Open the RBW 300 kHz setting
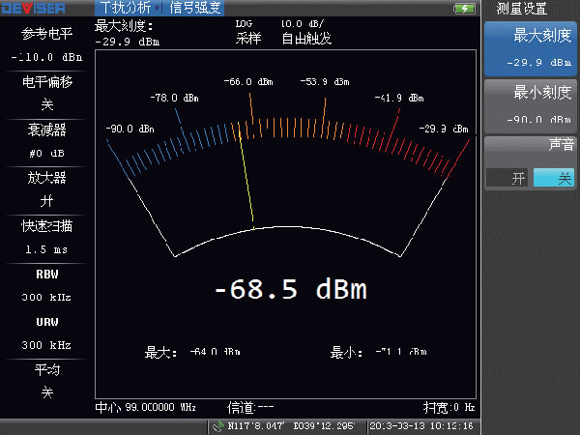This screenshot has height=435, width=580. [x=46, y=285]
